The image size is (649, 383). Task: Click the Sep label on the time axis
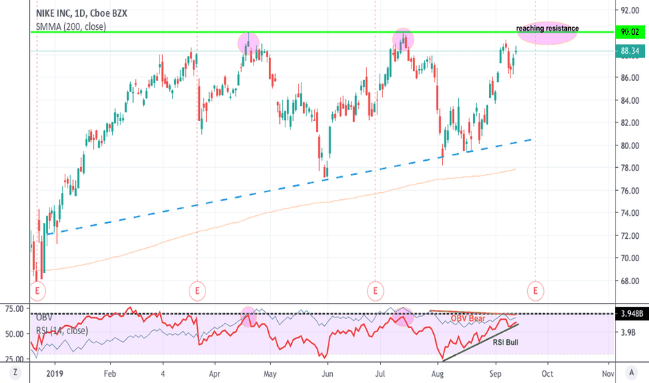495,373
